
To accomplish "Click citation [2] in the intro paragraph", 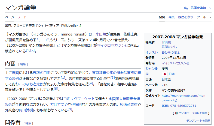I will point(32,50).
